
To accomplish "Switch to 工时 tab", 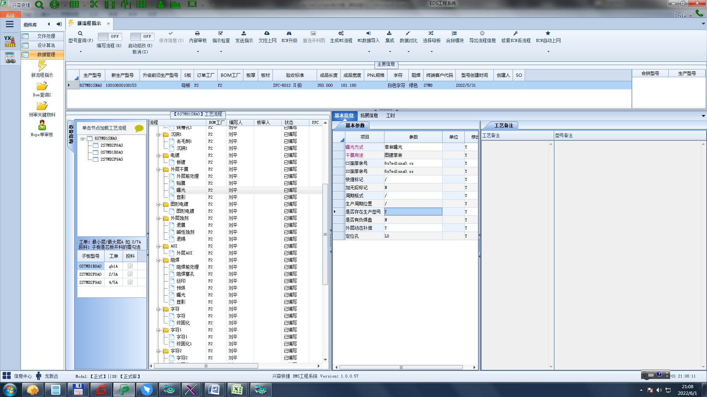I will (x=390, y=116).
